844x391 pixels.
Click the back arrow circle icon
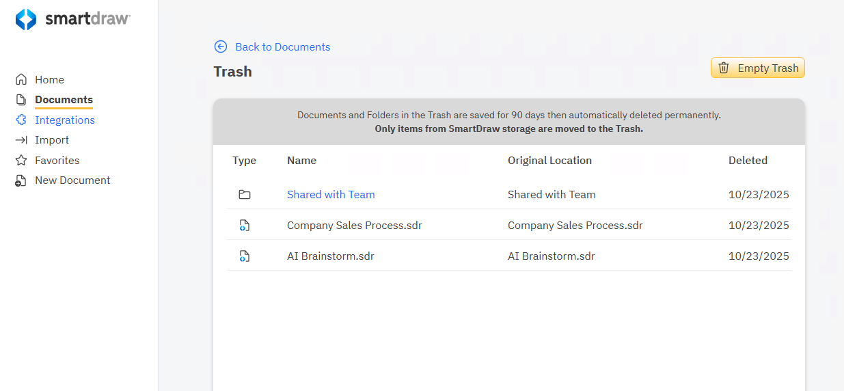[221, 46]
